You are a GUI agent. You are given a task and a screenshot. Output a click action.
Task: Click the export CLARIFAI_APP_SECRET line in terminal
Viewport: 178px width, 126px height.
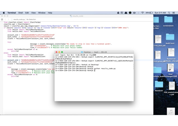click(94, 62)
